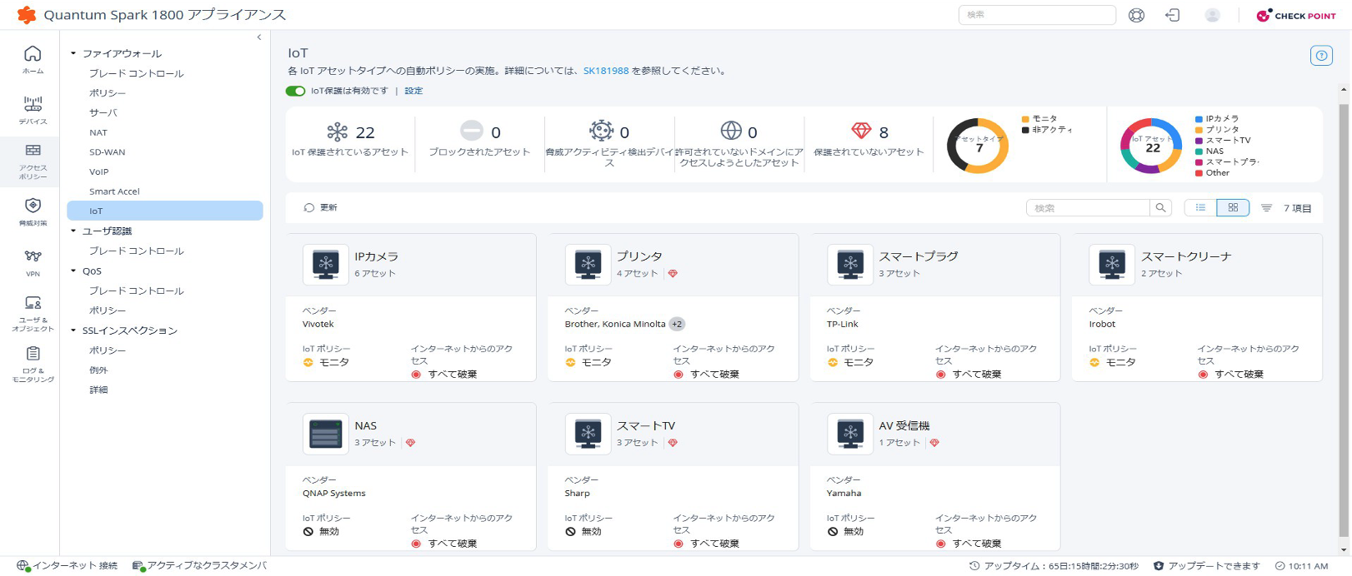Click the 10:11 AM clock
This screenshot has height=576, width=1352.
point(1308,566)
